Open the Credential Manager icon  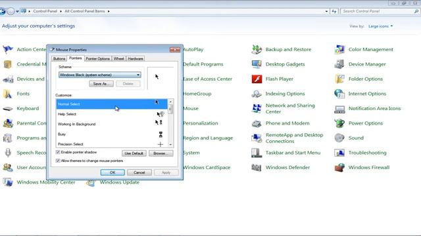pyautogui.click(x=8, y=64)
